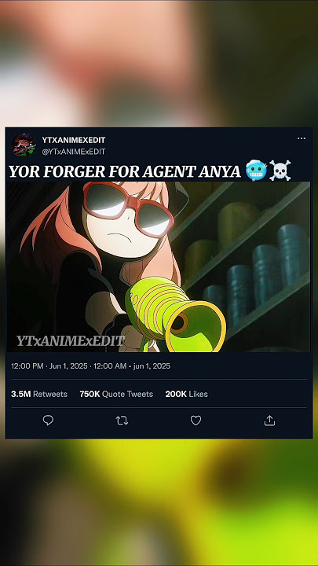Click the YTXANIMEXEDIT profile avatar

24,145
